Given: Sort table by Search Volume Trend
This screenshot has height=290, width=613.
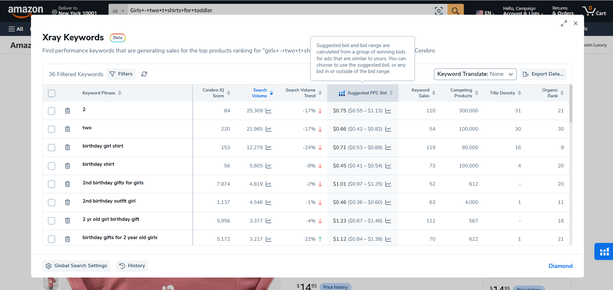Looking at the screenshot, I should (320, 93).
